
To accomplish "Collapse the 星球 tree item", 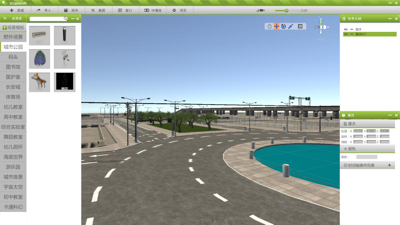I will click(352, 29).
